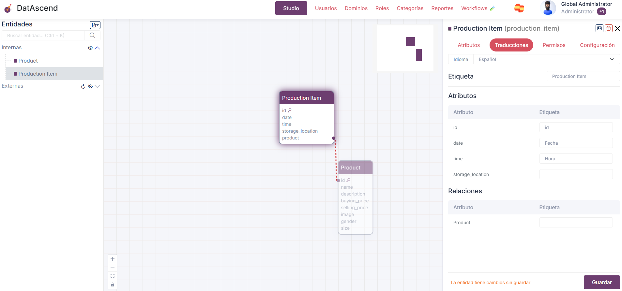Click the search magnifier icon in Entidades
Viewport: 622px width, 291px height.
(x=92, y=36)
